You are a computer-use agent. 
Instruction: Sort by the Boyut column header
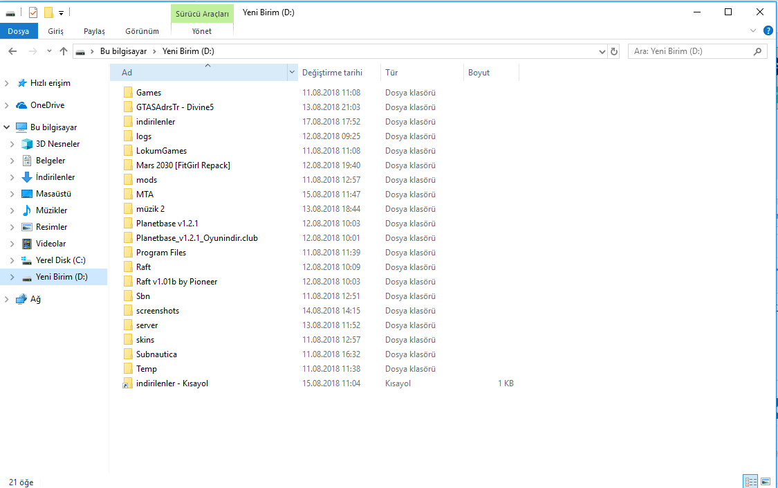[491, 73]
